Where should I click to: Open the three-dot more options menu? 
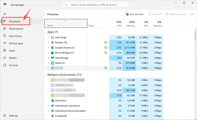point(192,14)
